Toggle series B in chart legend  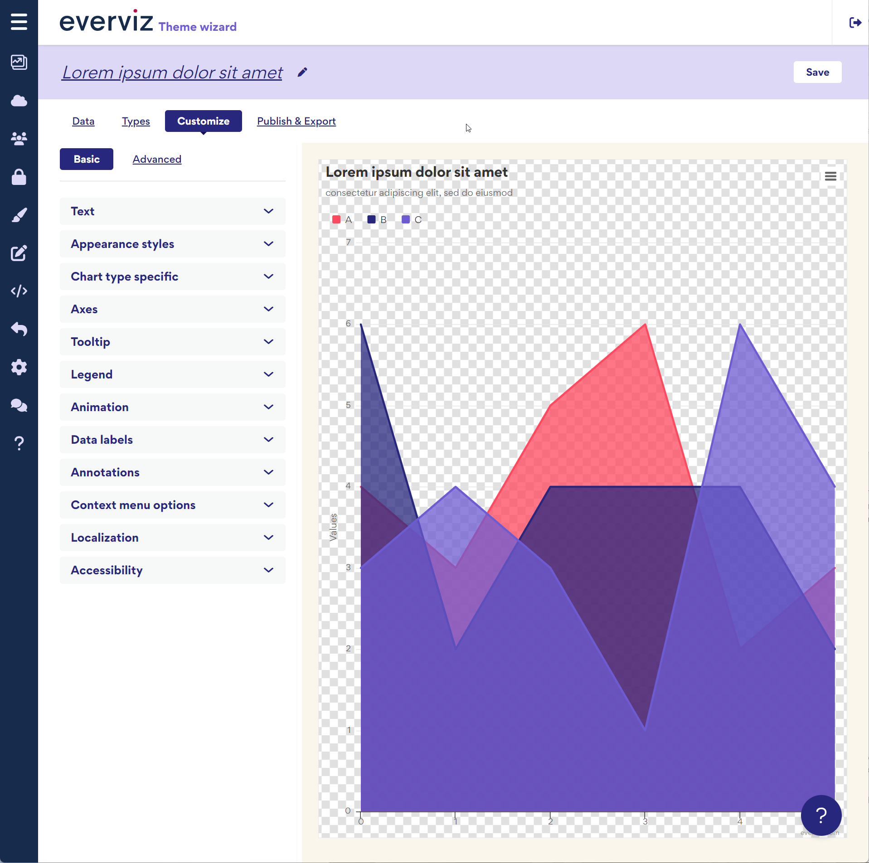377,220
